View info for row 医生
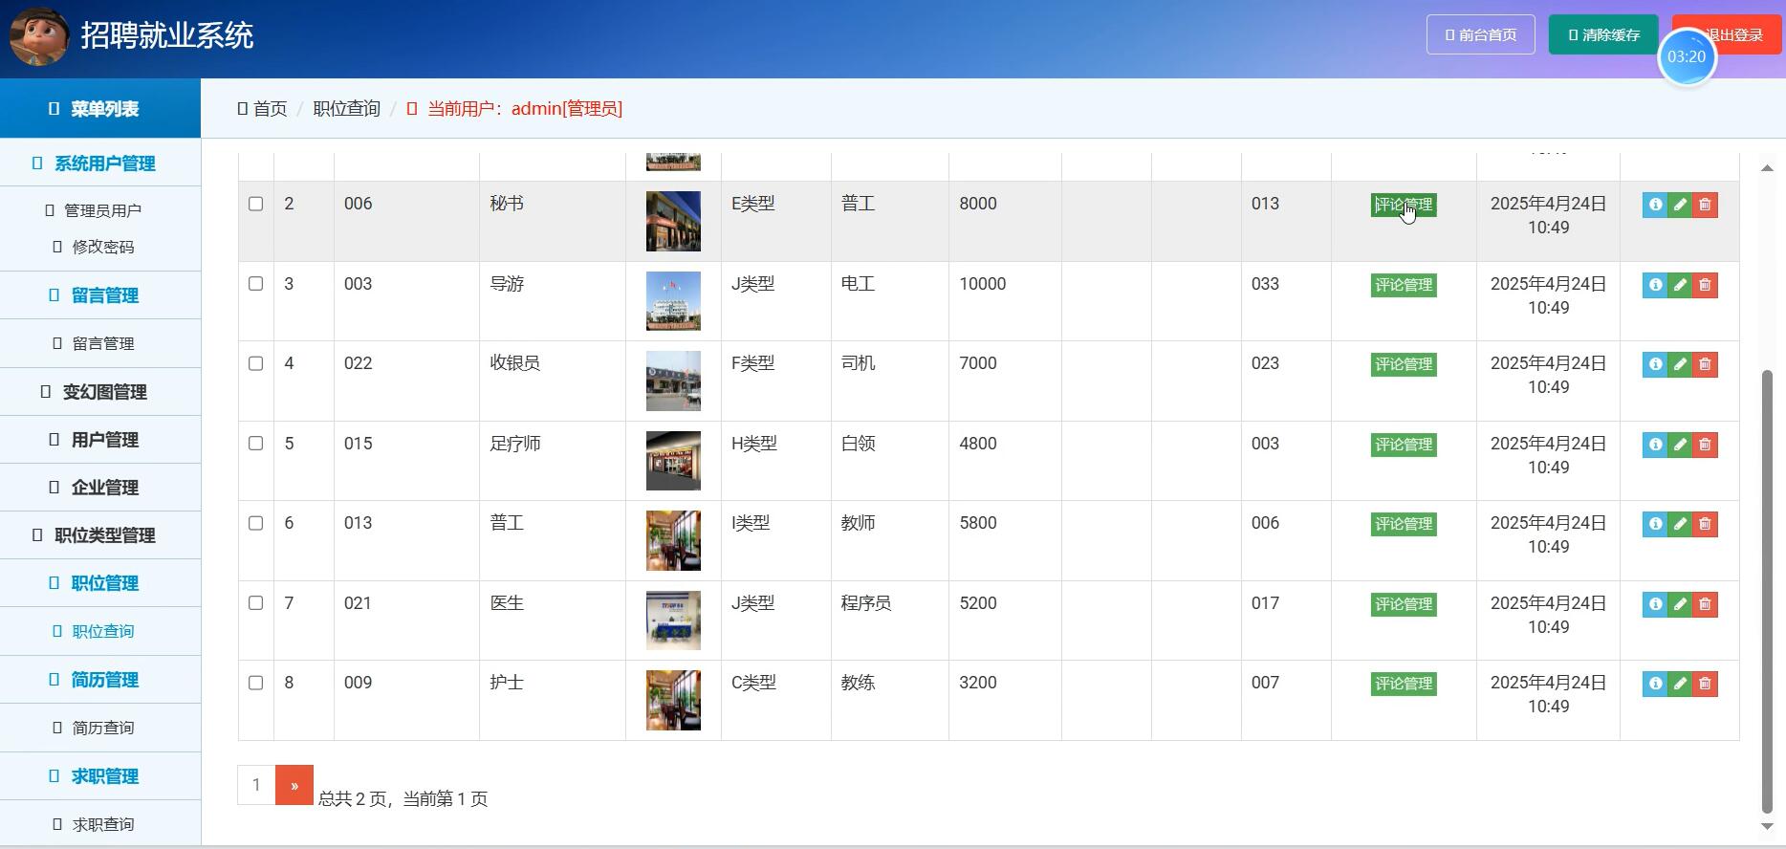1786x849 pixels. 1655,604
